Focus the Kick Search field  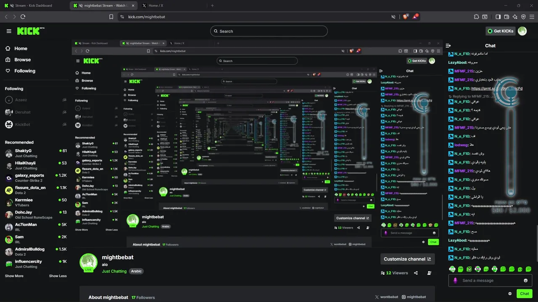coord(269,31)
